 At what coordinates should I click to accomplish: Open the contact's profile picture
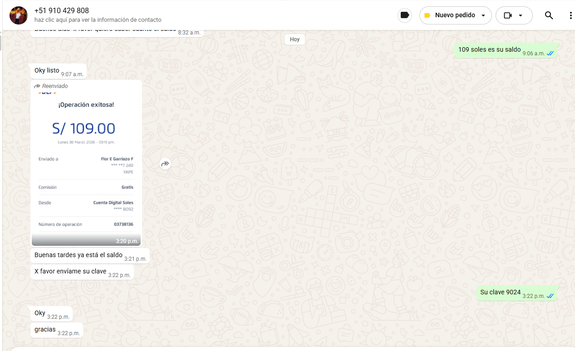[19, 15]
